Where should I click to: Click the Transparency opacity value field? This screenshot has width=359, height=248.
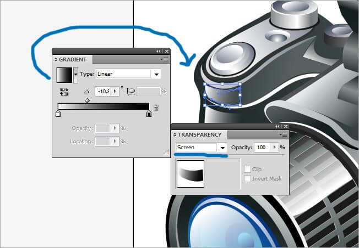pyautogui.click(x=262, y=148)
